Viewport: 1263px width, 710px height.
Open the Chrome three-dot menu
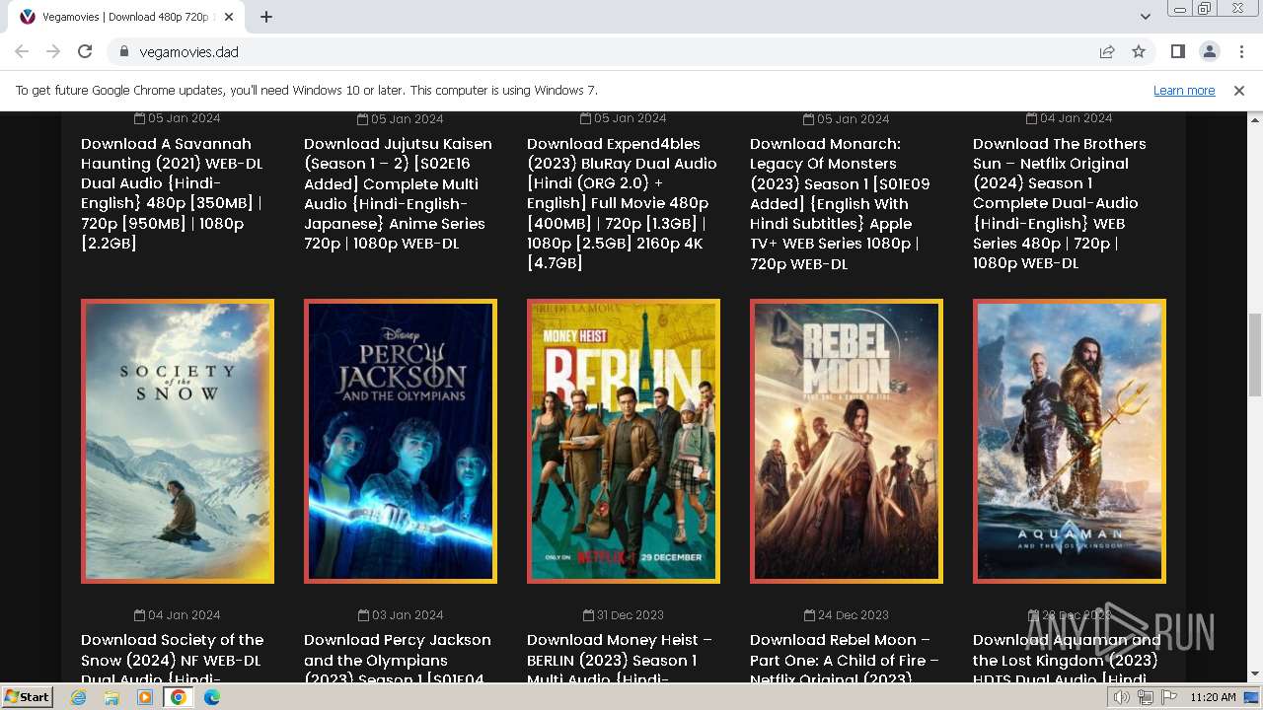(x=1240, y=51)
